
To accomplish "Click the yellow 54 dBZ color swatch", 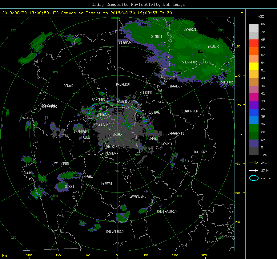I will point(254,66).
